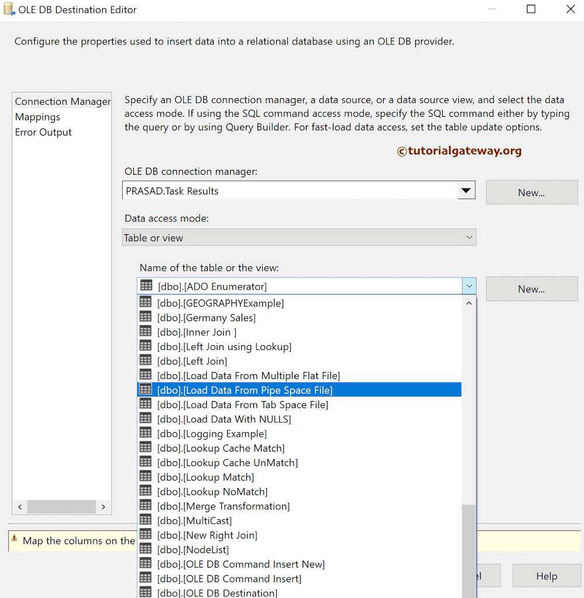The image size is (584, 598).
Task: Click the table icon beside [dbo].[MultiCast]
Action: click(145, 520)
